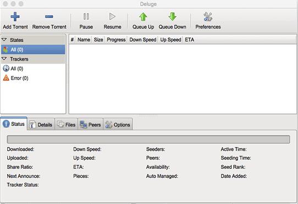Viewport: 298px width, 204px height.
Task: Click the Downloaded: label
Action: pyautogui.click(x=20, y=149)
